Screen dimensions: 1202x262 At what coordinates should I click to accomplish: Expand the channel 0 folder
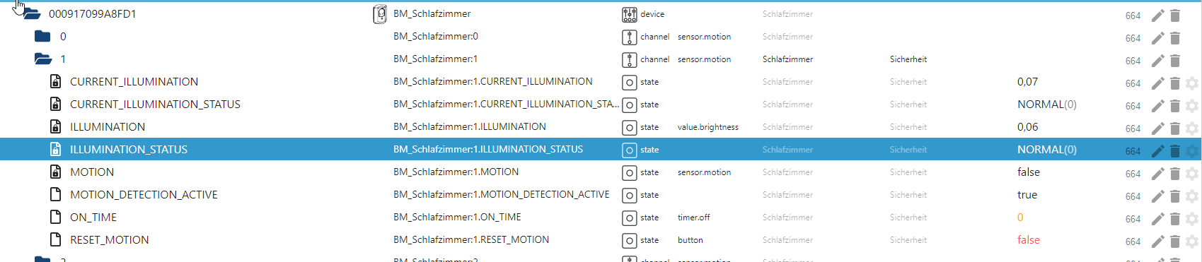[42, 37]
